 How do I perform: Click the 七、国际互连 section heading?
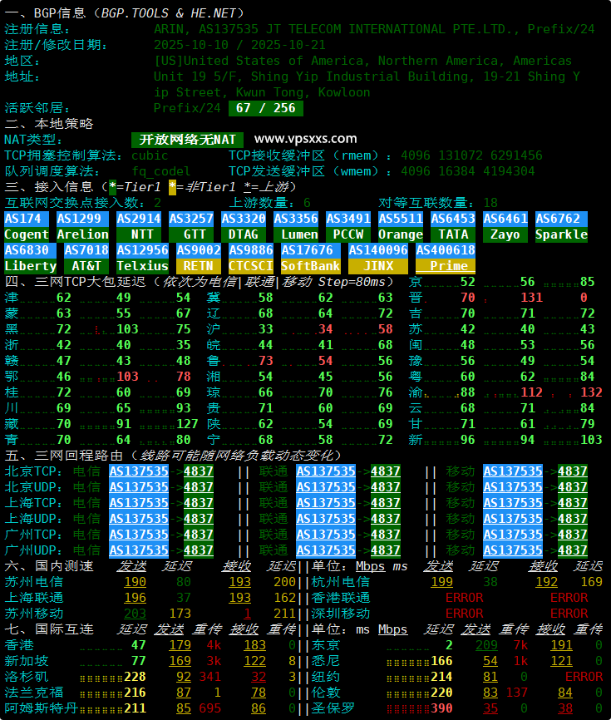click(x=49, y=629)
